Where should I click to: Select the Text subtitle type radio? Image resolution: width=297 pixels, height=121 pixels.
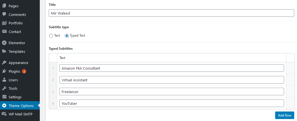51,36
